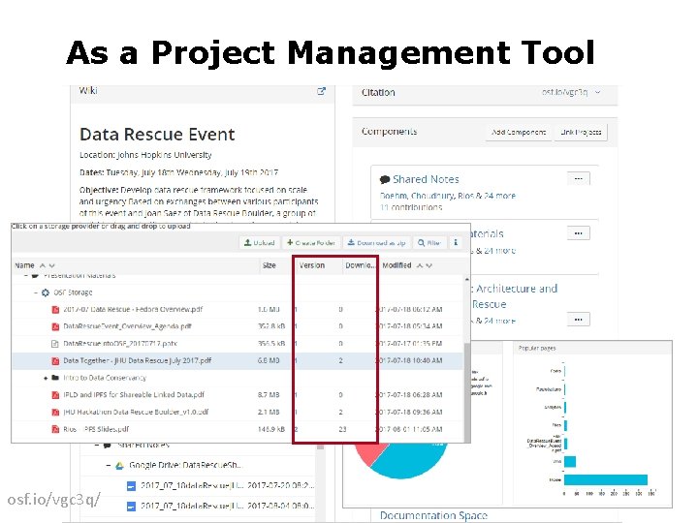Open the materials component ellipsis menu
The width and height of the screenshot is (698, 523).
pyautogui.click(x=578, y=233)
